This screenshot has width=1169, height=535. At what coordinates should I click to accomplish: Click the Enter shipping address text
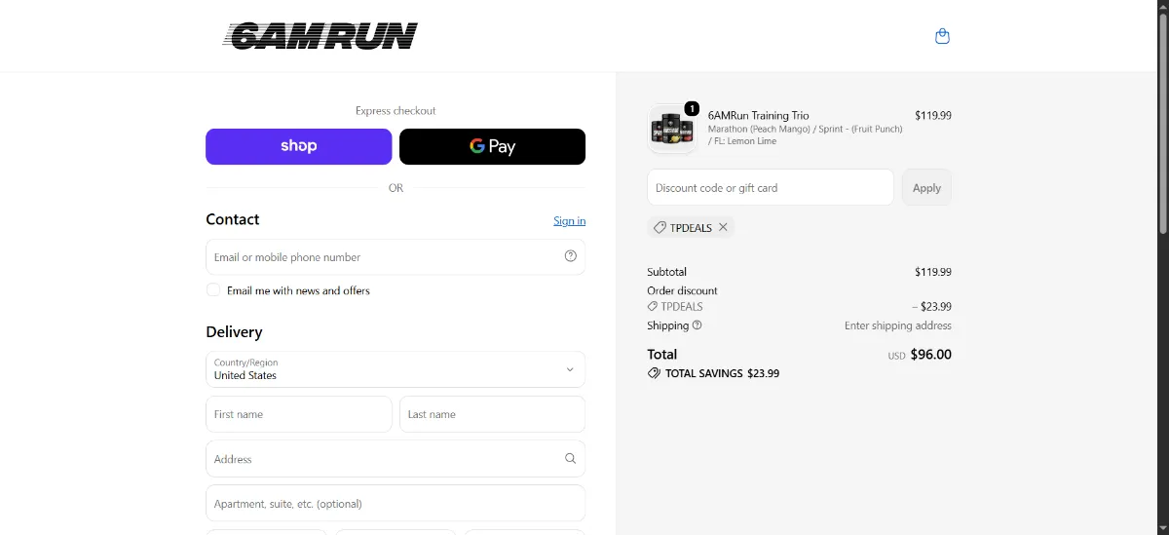(x=898, y=325)
